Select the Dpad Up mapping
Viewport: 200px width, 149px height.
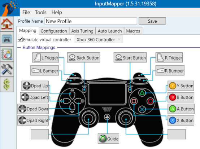[35, 86]
